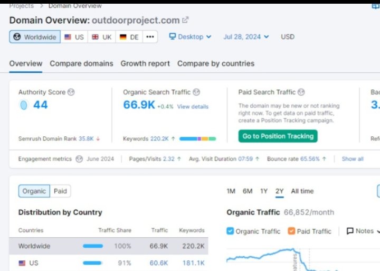Click the German flag icon

pyautogui.click(x=123, y=37)
